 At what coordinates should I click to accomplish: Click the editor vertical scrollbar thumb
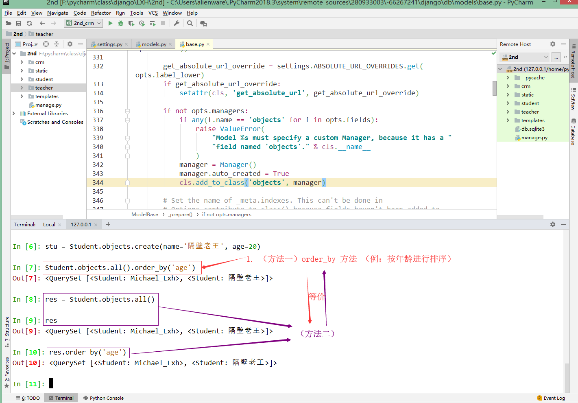pyautogui.click(x=495, y=88)
